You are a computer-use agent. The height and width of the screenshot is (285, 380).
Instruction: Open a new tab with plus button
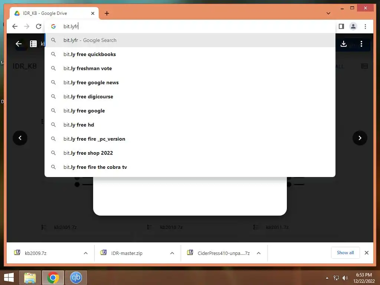pyautogui.click(x=107, y=13)
